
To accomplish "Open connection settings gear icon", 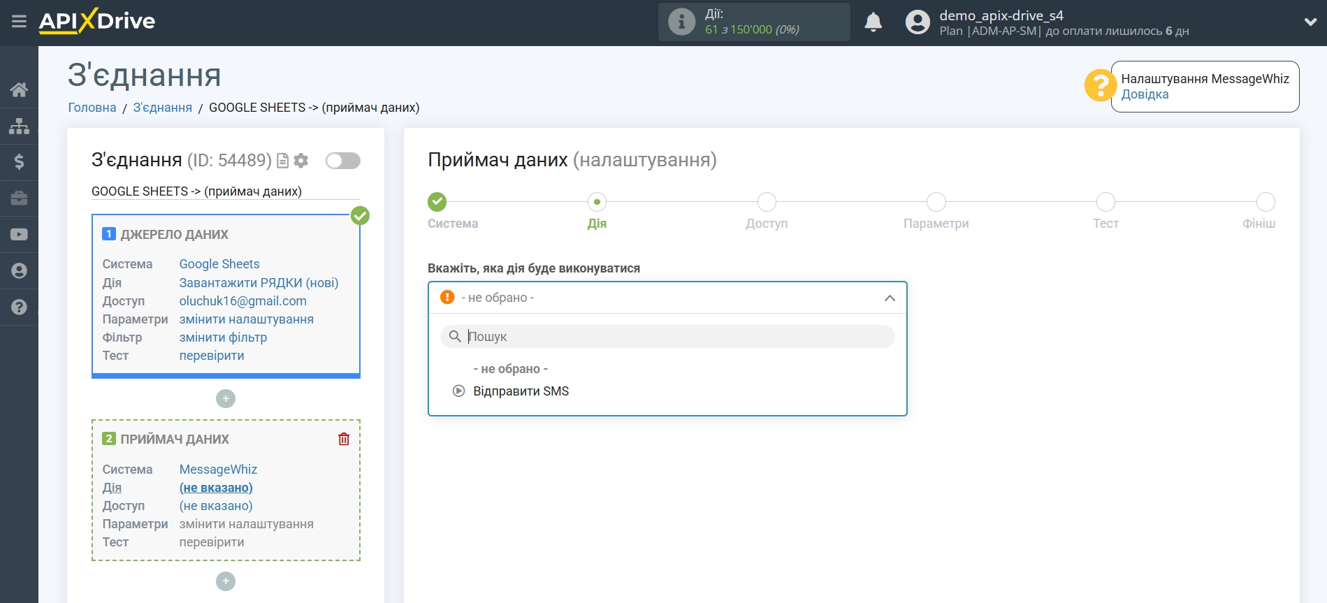I will (301, 161).
